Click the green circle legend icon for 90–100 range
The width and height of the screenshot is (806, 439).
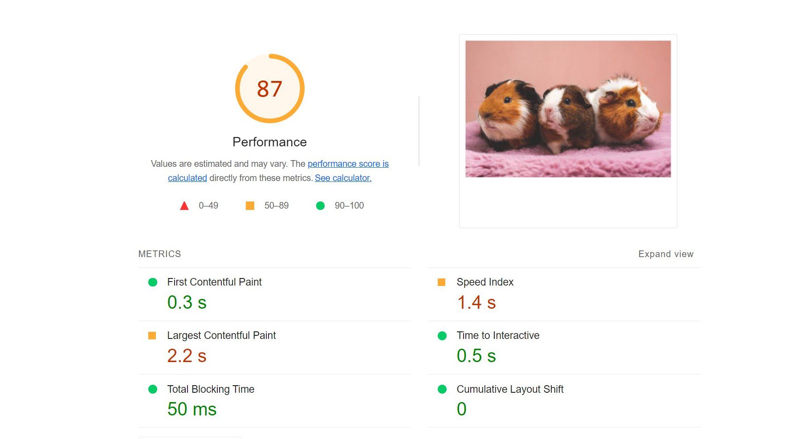320,205
